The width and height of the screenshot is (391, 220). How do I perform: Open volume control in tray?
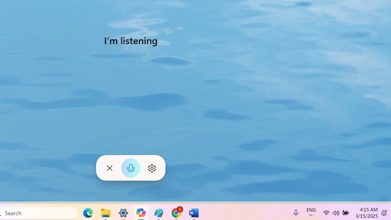(336, 213)
